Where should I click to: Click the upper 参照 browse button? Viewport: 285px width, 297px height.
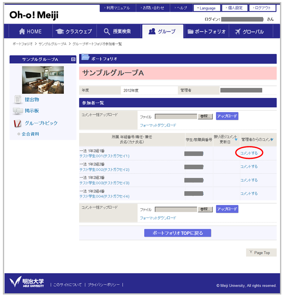[x=205, y=117]
